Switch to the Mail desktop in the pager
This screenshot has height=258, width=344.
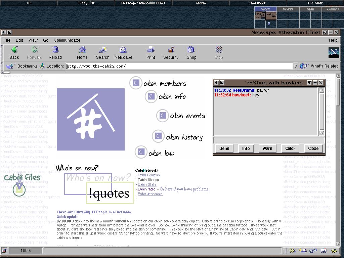[310, 9]
